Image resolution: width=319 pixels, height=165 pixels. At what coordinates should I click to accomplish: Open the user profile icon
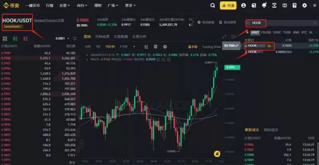(x=243, y=6)
